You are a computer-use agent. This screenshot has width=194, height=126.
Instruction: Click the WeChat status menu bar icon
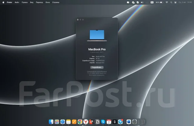tap(133, 2)
